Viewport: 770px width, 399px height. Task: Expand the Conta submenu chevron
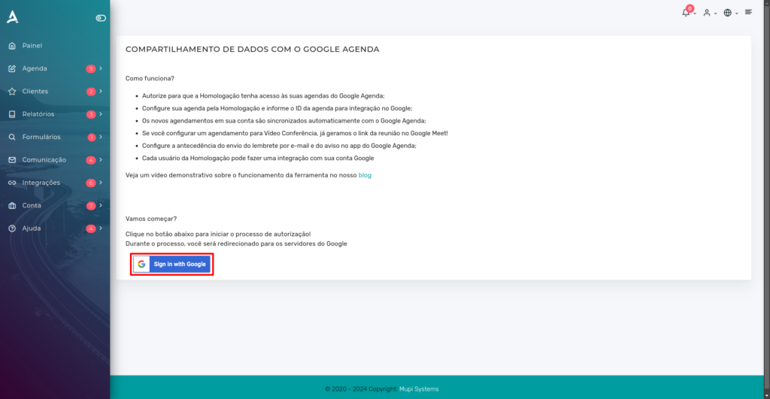[x=101, y=205]
